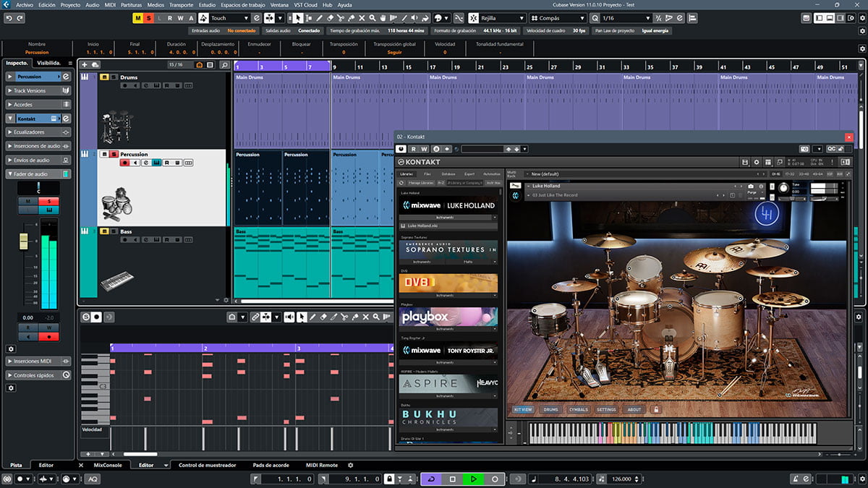Viewport: 868px width, 488px height.
Task: Select the Play speaker tool in main toolbar
Action: (x=414, y=17)
